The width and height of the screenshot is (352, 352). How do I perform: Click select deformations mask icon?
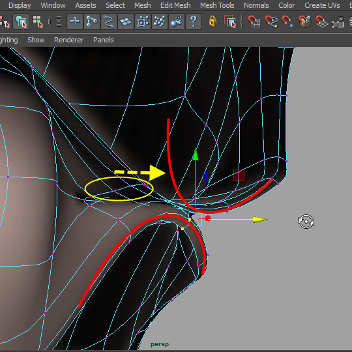(x=143, y=22)
